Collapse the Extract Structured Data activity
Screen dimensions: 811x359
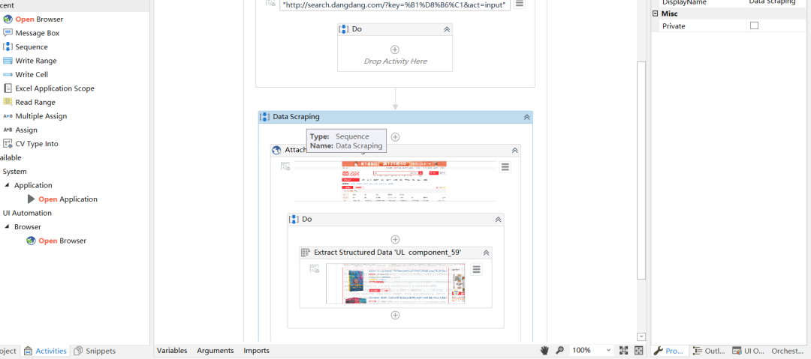486,253
